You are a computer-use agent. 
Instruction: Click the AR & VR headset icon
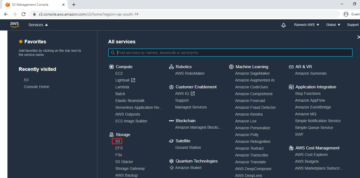(291, 67)
